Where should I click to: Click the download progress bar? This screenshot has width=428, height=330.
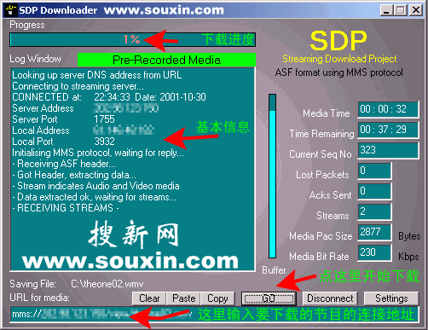click(133, 39)
